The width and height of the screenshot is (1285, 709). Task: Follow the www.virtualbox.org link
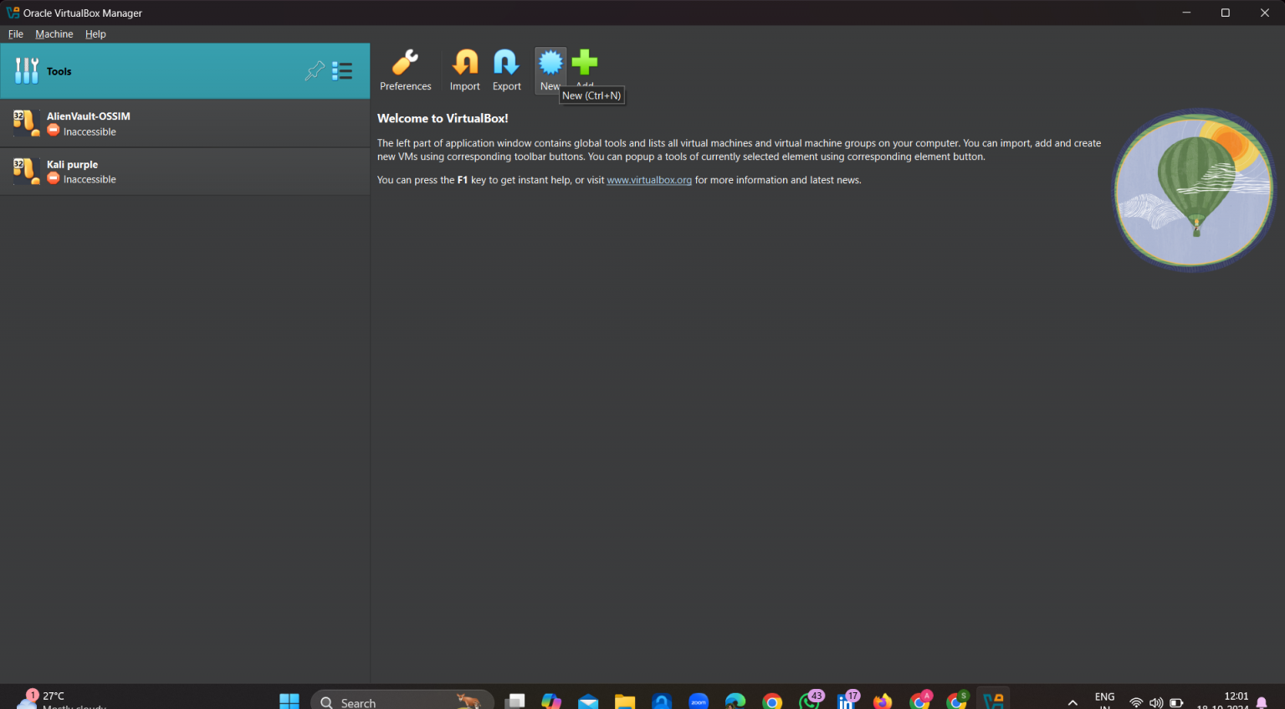click(649, 179)
